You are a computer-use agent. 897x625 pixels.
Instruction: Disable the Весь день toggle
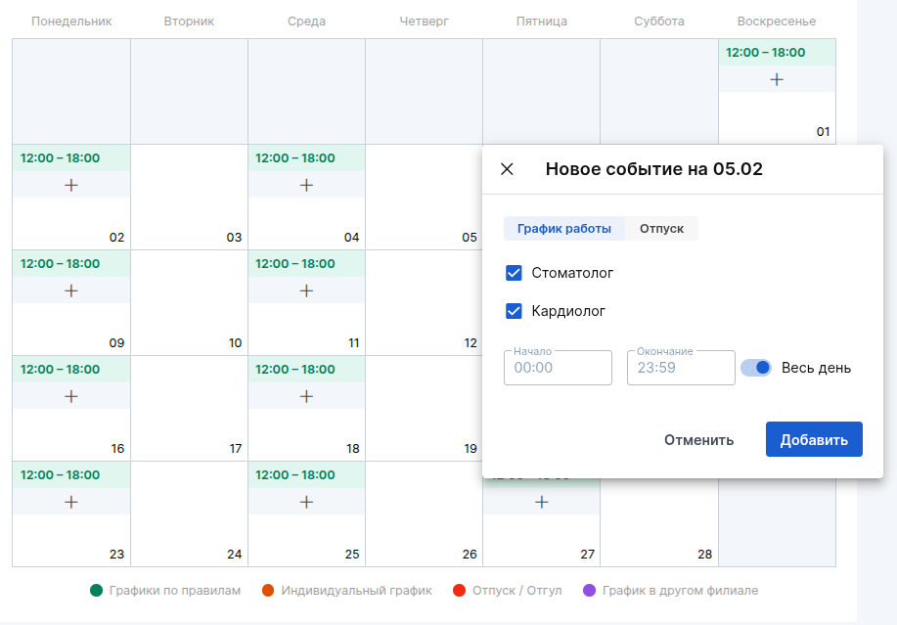tap(756, 368)
